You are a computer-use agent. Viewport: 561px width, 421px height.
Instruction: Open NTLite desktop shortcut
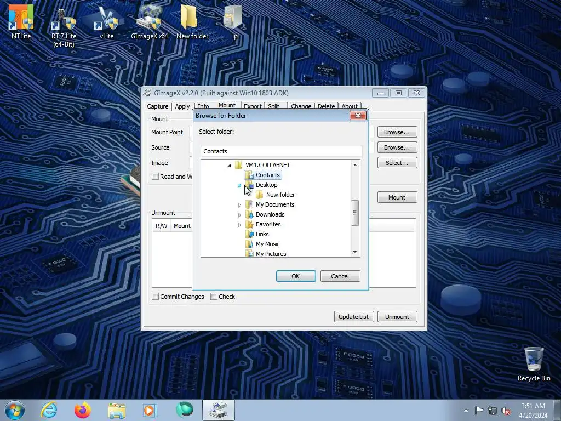pos(21,21)
